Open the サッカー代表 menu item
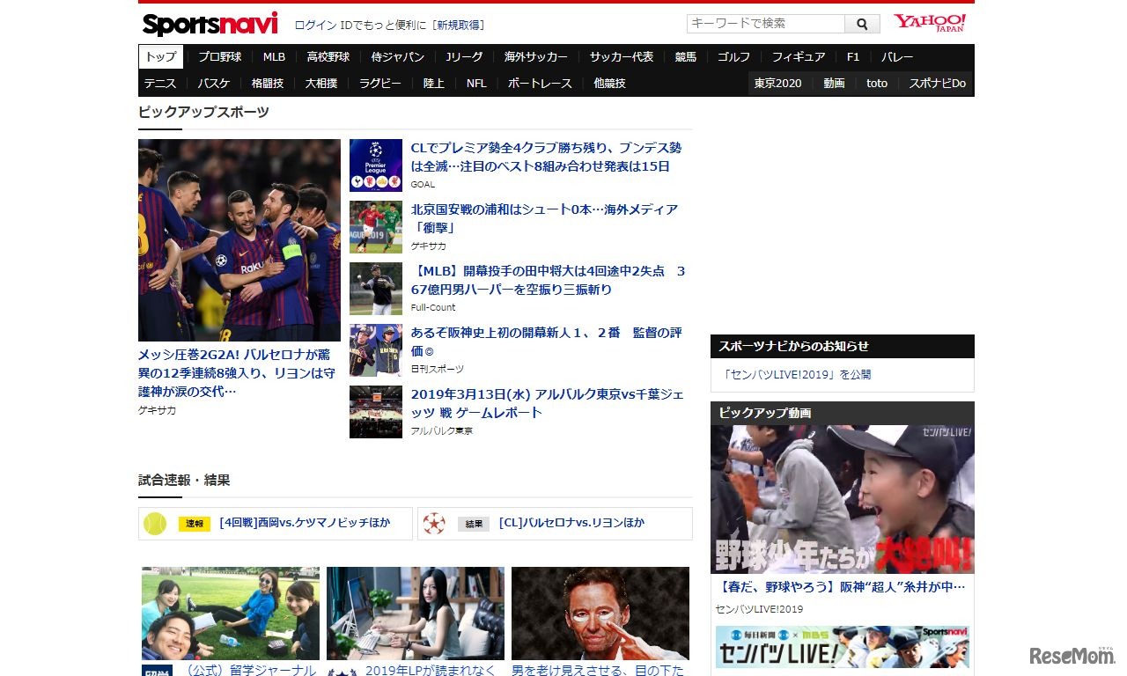The width and height of the screenshot is (1127, 676). pos(622,56)
